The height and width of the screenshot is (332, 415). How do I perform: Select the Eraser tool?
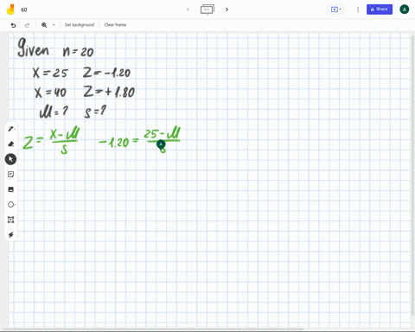click(x=10, y=144)
